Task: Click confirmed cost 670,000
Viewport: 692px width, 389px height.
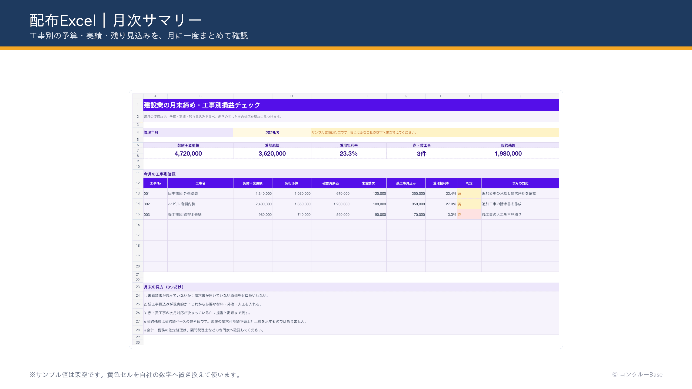Action: [331, 193]
